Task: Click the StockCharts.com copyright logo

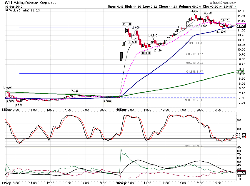Action: pos(223,3)
